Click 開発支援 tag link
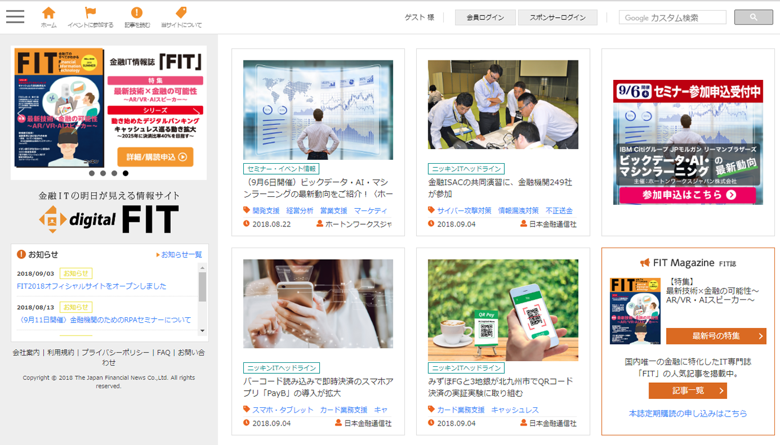Image resolution: width=780 pixels, height=445 pixels. 266,211
